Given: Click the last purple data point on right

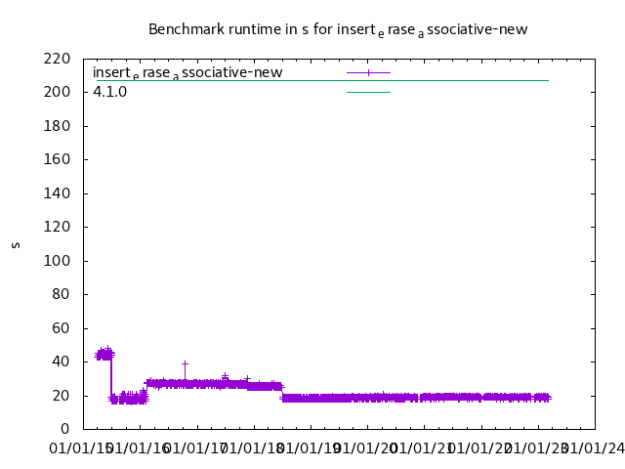Looking at the screenshot, I should [548, 398].
